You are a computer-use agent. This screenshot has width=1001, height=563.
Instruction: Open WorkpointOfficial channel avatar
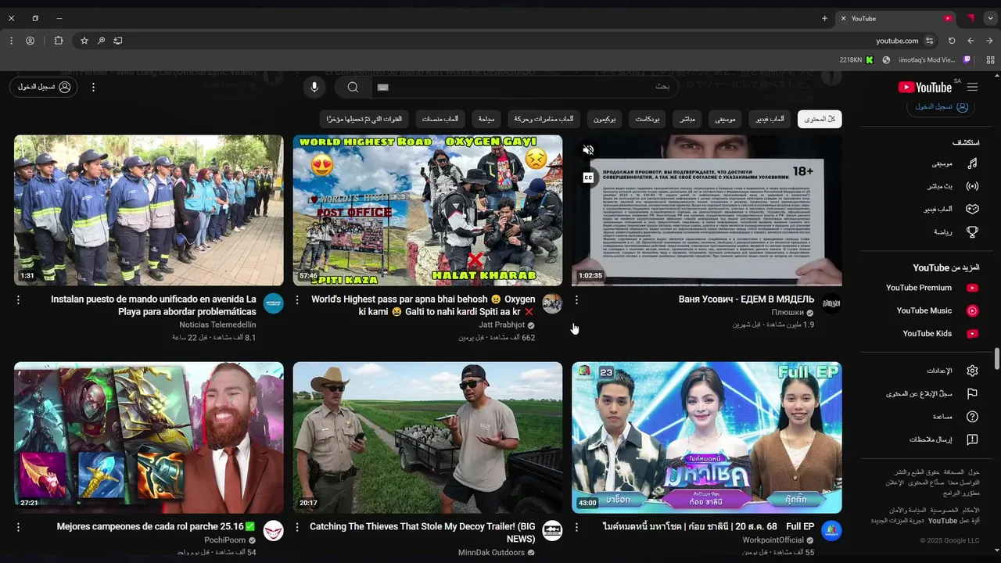tap(831, 531)
